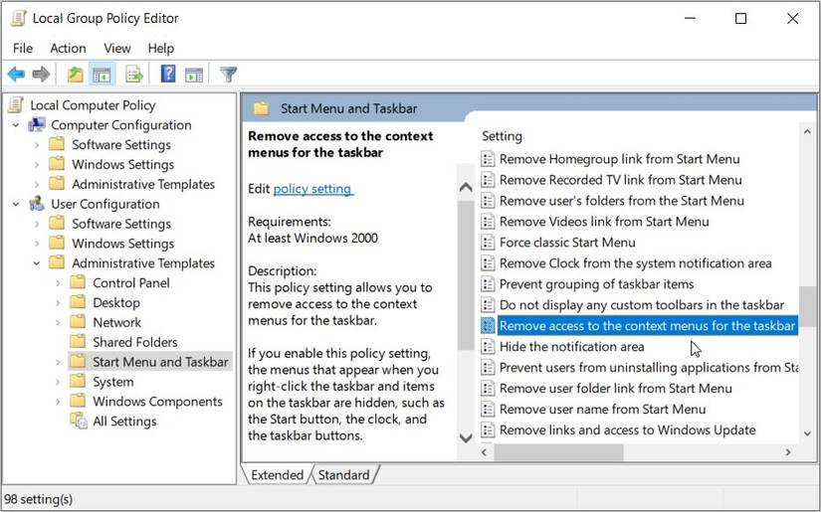Click the Computer Configuration node icon

(37, 125)
